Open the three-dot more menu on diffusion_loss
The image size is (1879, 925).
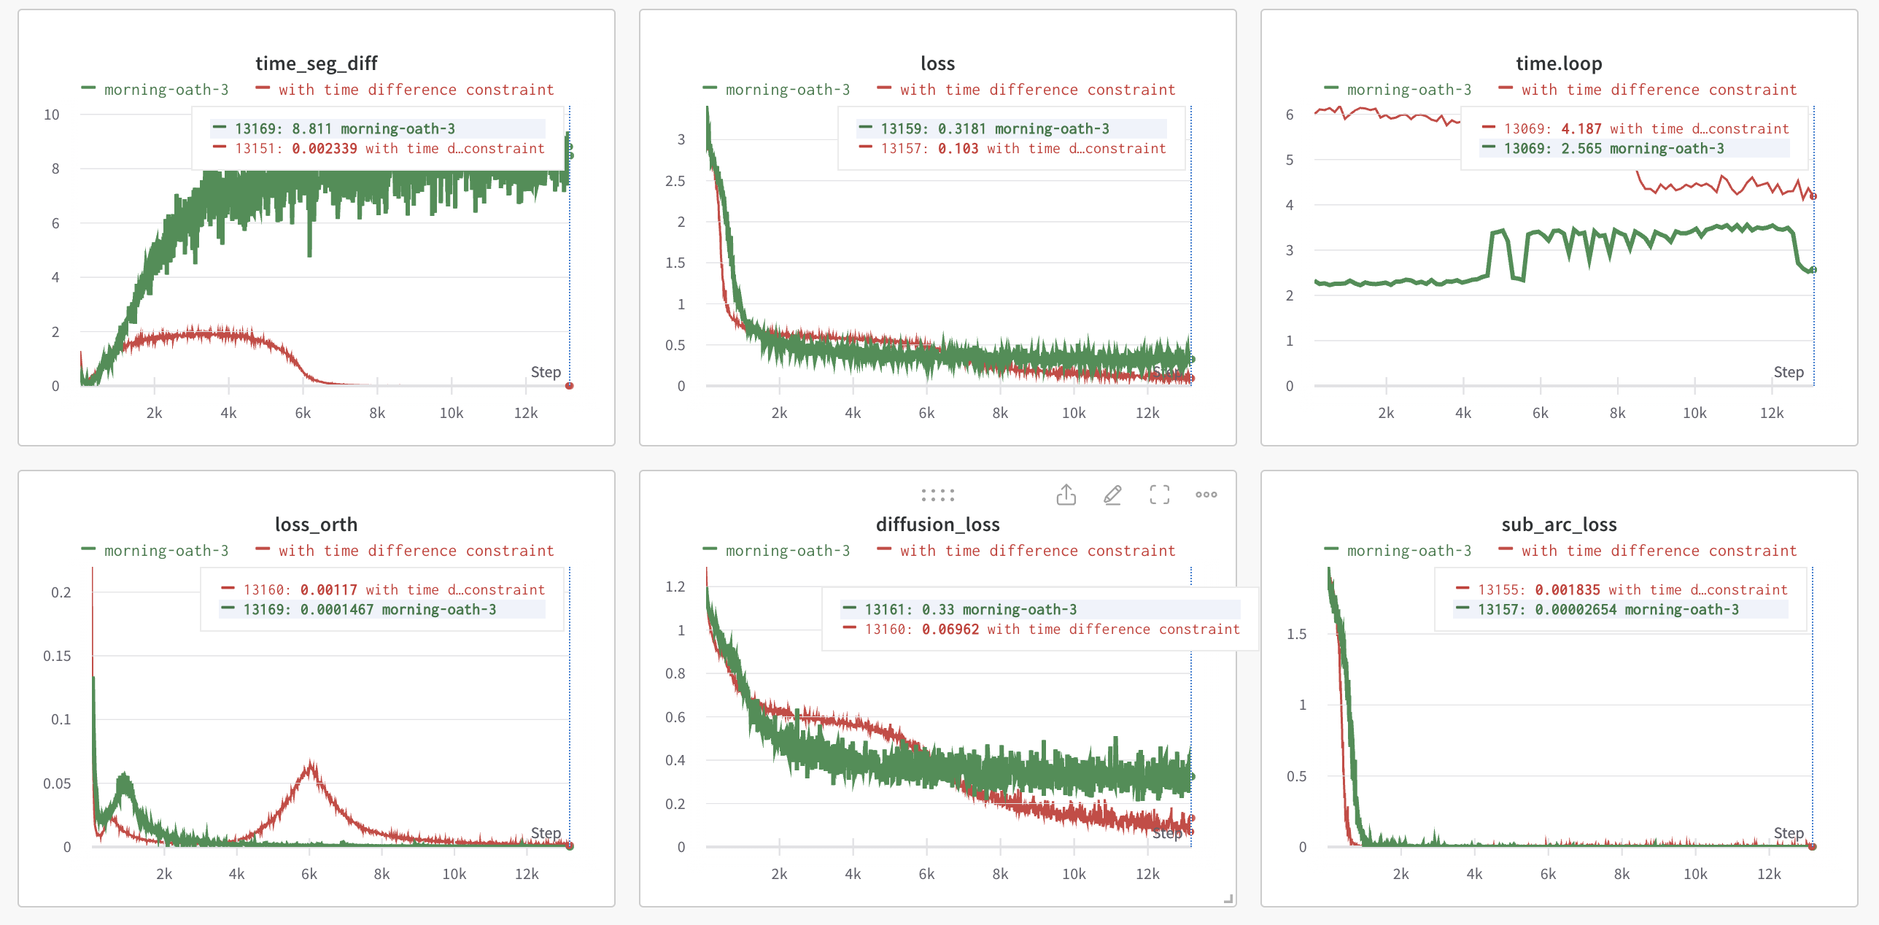click(x=1206, y=495)
